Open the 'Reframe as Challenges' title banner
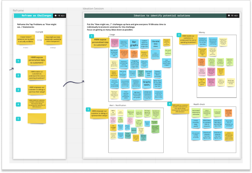The image size is (252, 173). [x=33, y=15]
